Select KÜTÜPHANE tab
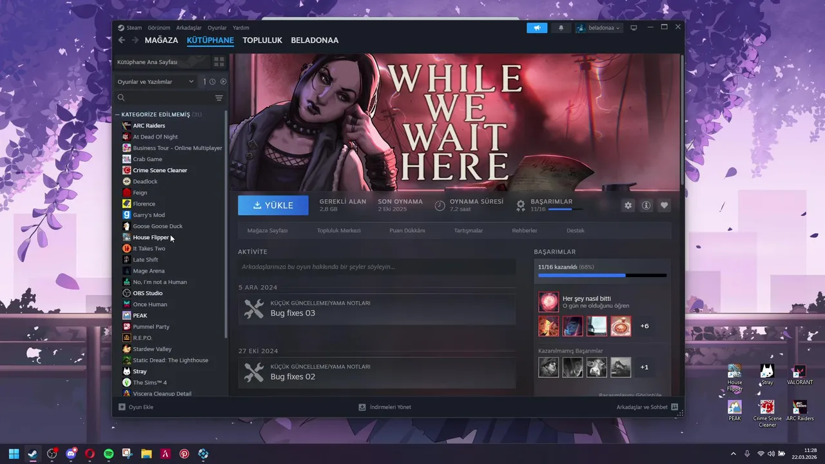The height and width of the screenshot is (464, 825). [210, 40]
